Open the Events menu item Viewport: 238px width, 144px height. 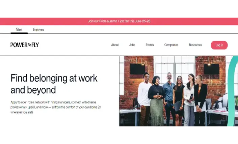click(x=150, y=45)
